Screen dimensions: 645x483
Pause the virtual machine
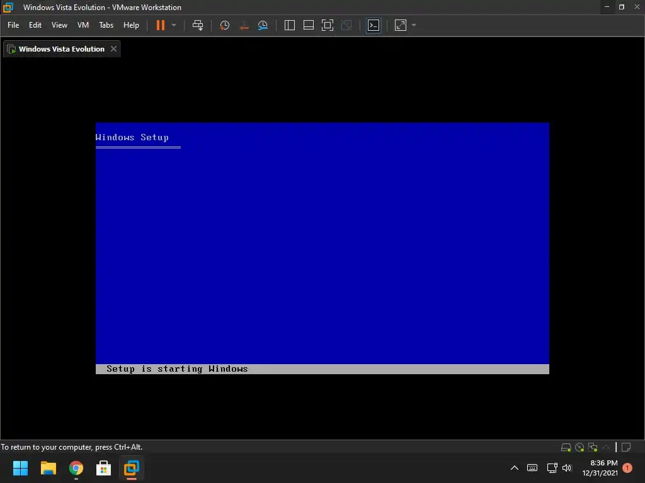click(161, 25)
